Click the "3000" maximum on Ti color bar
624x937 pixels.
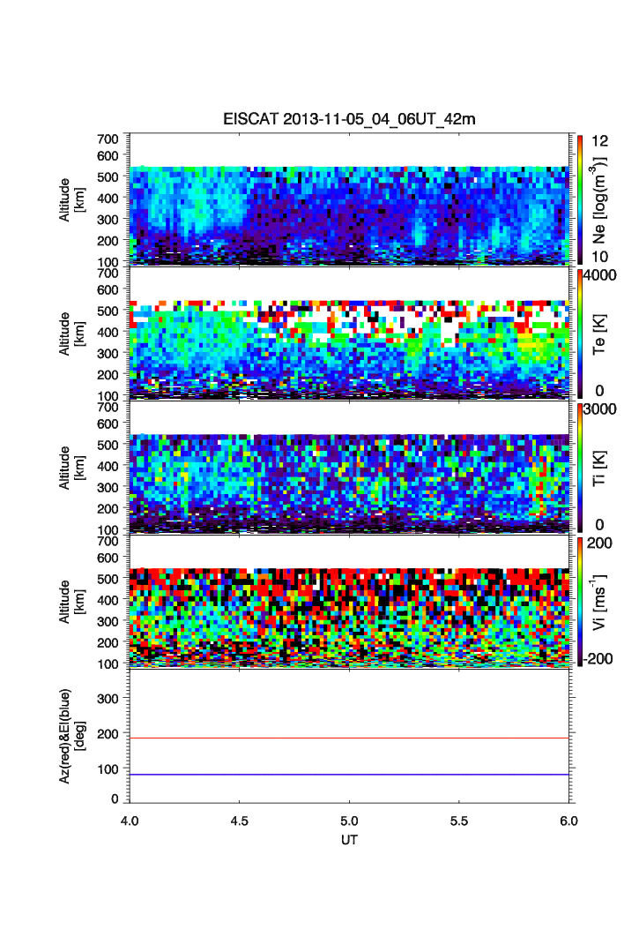point(600,409)
